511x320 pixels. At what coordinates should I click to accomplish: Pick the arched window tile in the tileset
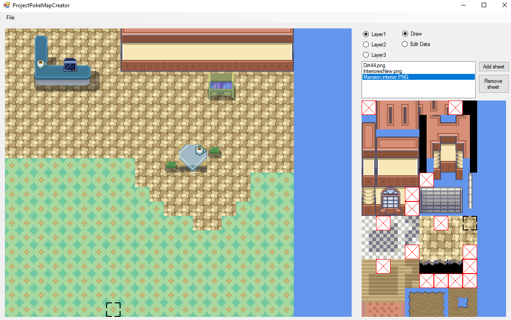(x=390, y=200)
